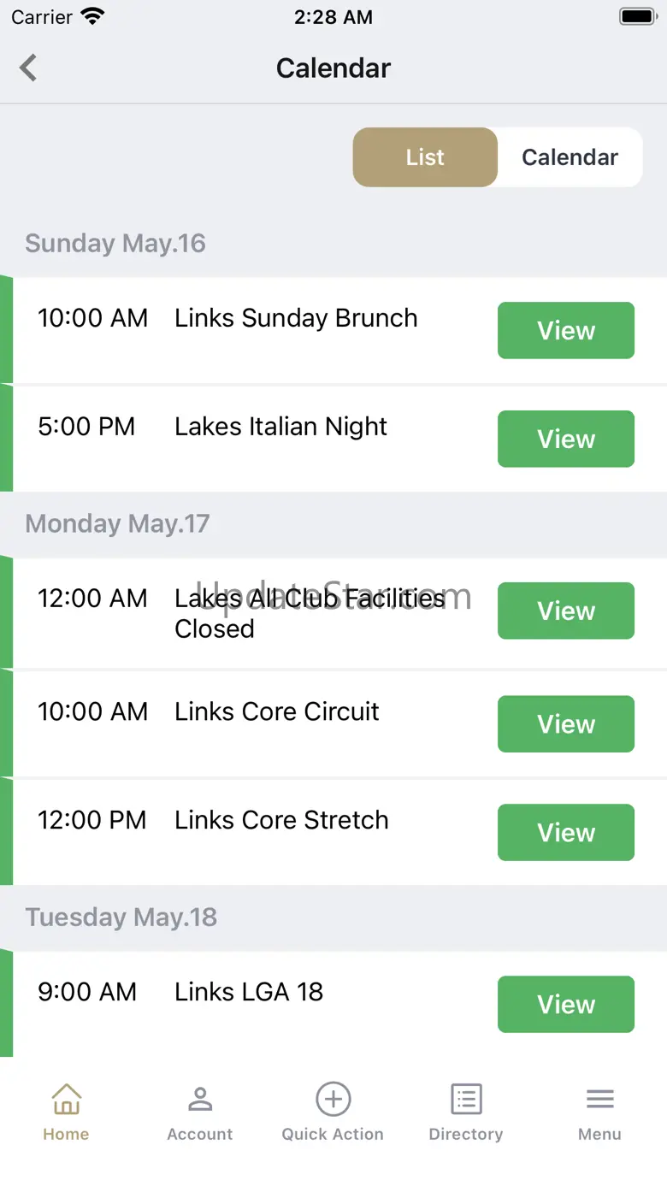Viewport: 667px width, 1186px height.
Task: View Lakes Italian Night event
Action: 565,439
